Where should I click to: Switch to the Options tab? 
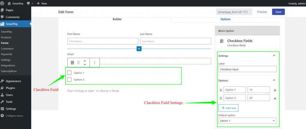[225, 19]
